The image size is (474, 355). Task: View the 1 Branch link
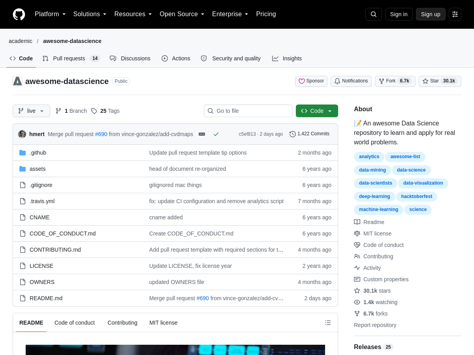[71, 111]
